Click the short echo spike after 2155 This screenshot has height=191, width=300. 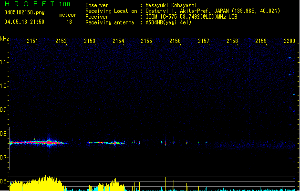click(166, 143)
